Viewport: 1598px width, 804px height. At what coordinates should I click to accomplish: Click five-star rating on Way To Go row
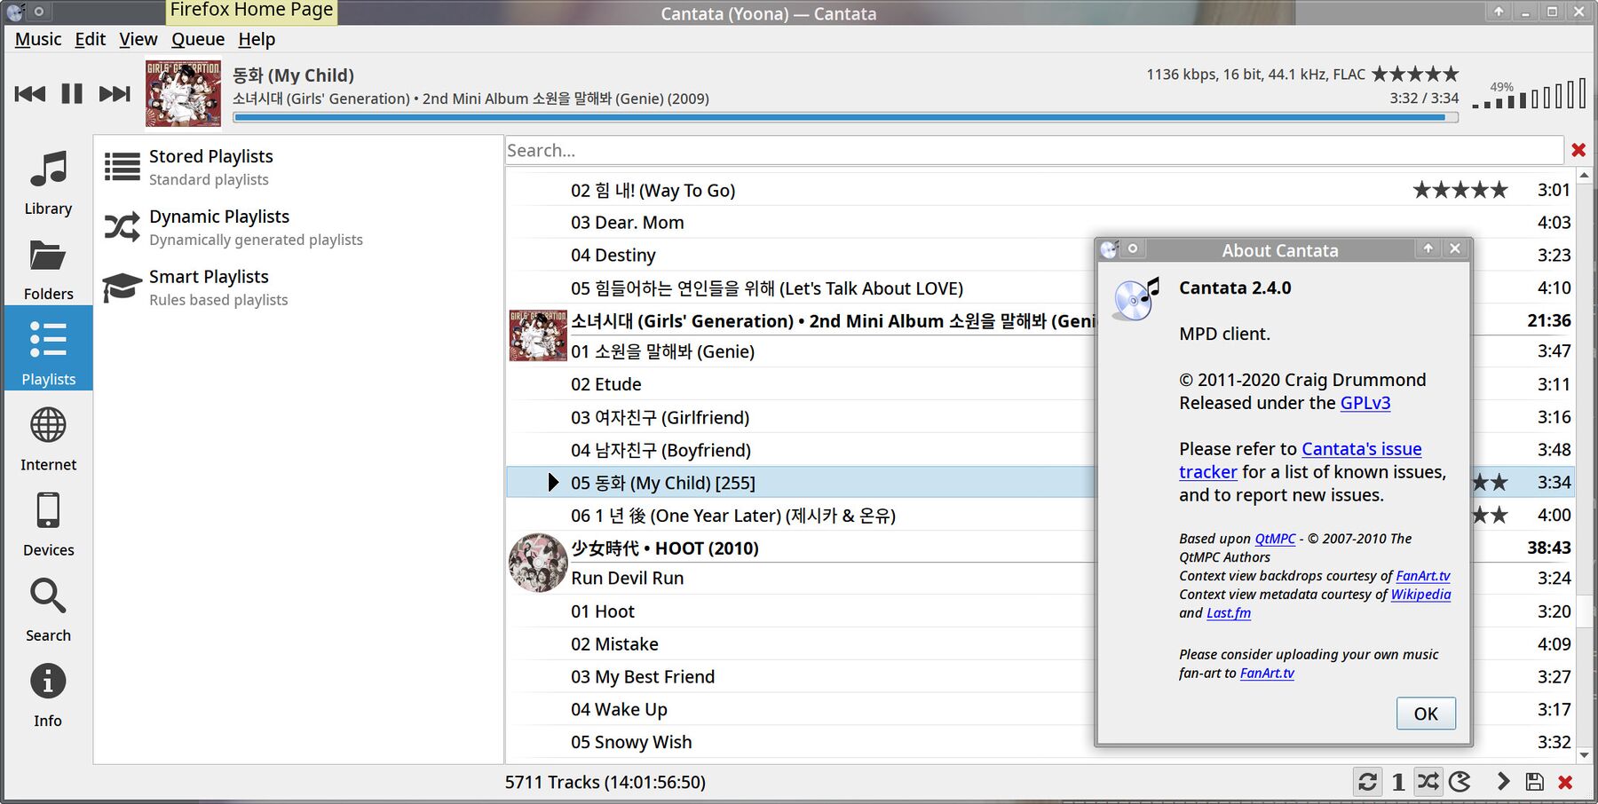[1460, 190]
